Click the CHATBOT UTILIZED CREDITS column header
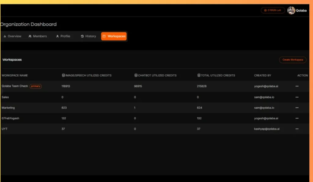 (156, 76)
